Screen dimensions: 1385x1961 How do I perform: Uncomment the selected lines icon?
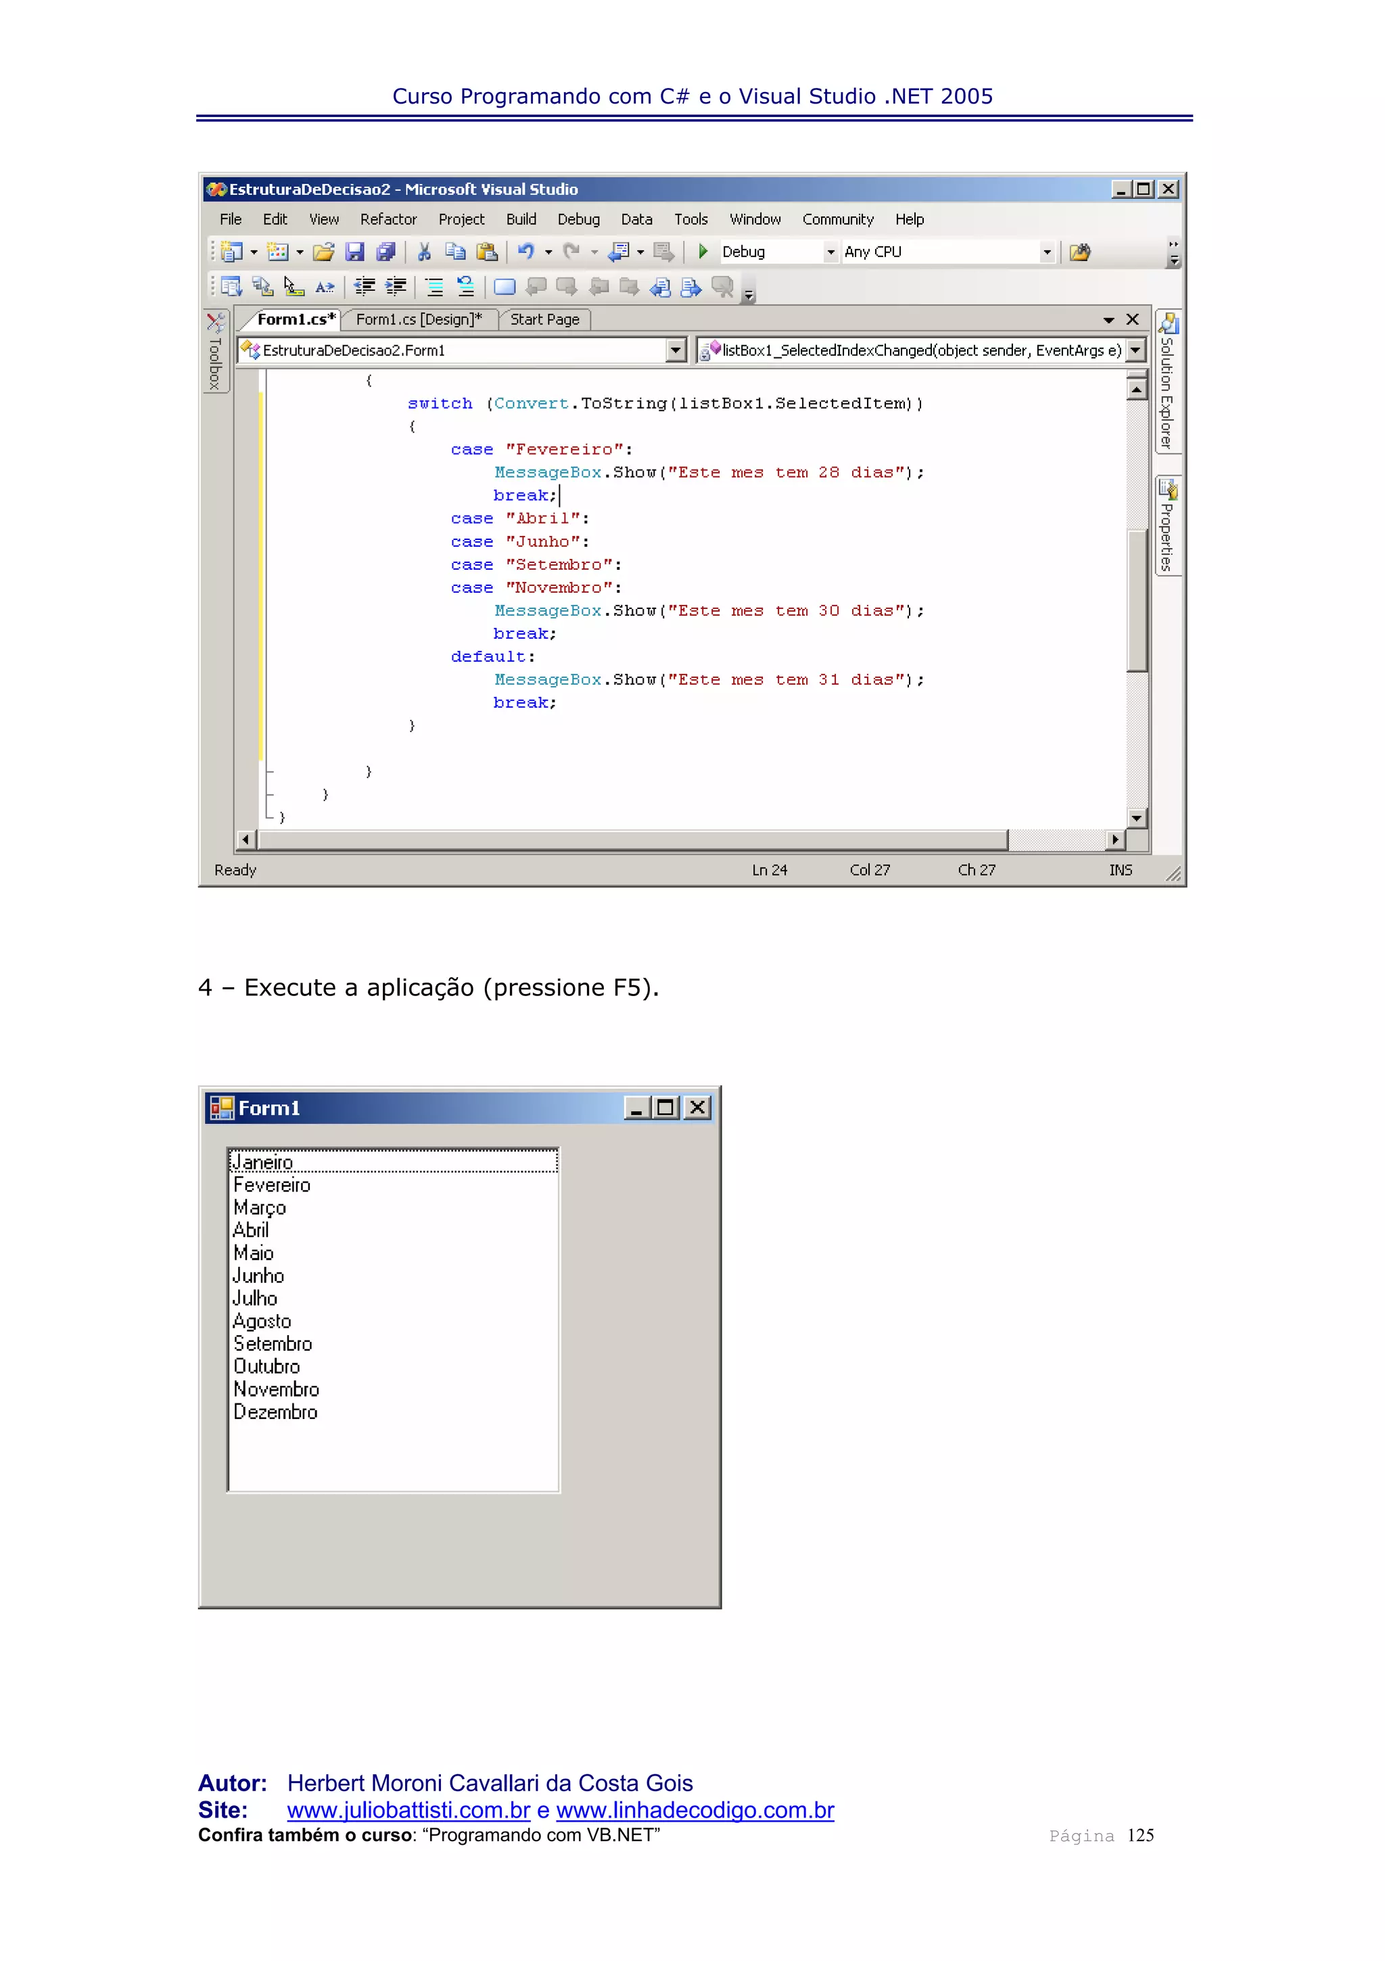point(466,288)
